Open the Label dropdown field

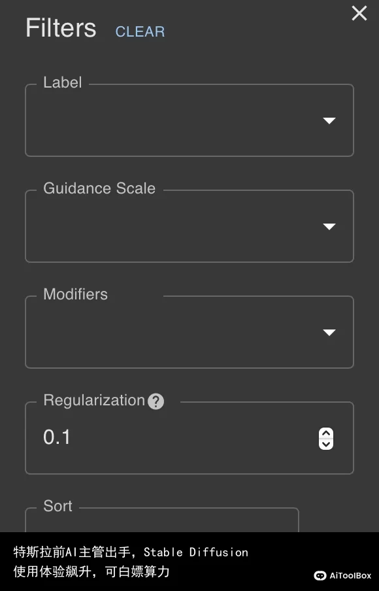pyautogui.click(x=189, y=120)
